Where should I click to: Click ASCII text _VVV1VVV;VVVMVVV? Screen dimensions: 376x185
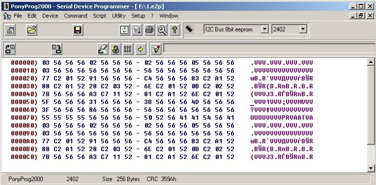[282, 102]
